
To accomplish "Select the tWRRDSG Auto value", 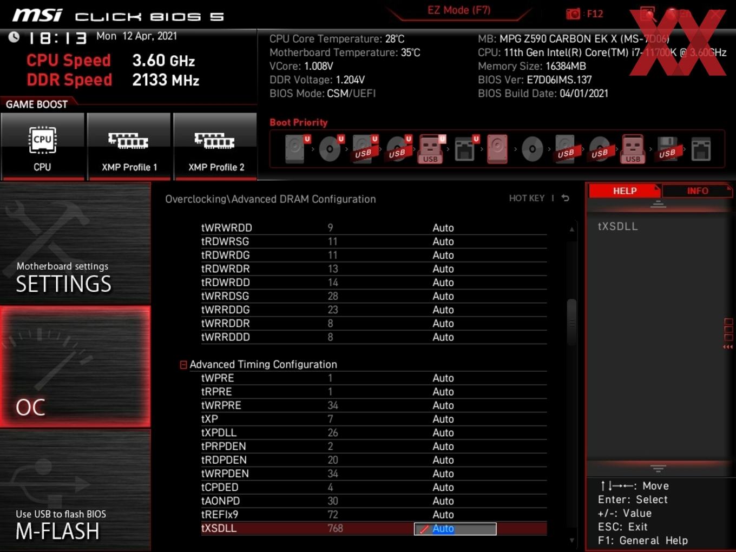I will [443, 296].
